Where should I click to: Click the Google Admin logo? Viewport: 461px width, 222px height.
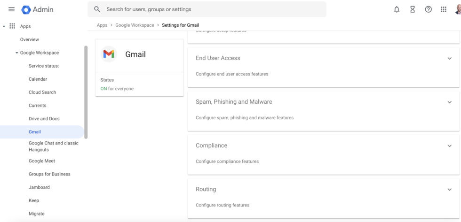pos(37,9)
